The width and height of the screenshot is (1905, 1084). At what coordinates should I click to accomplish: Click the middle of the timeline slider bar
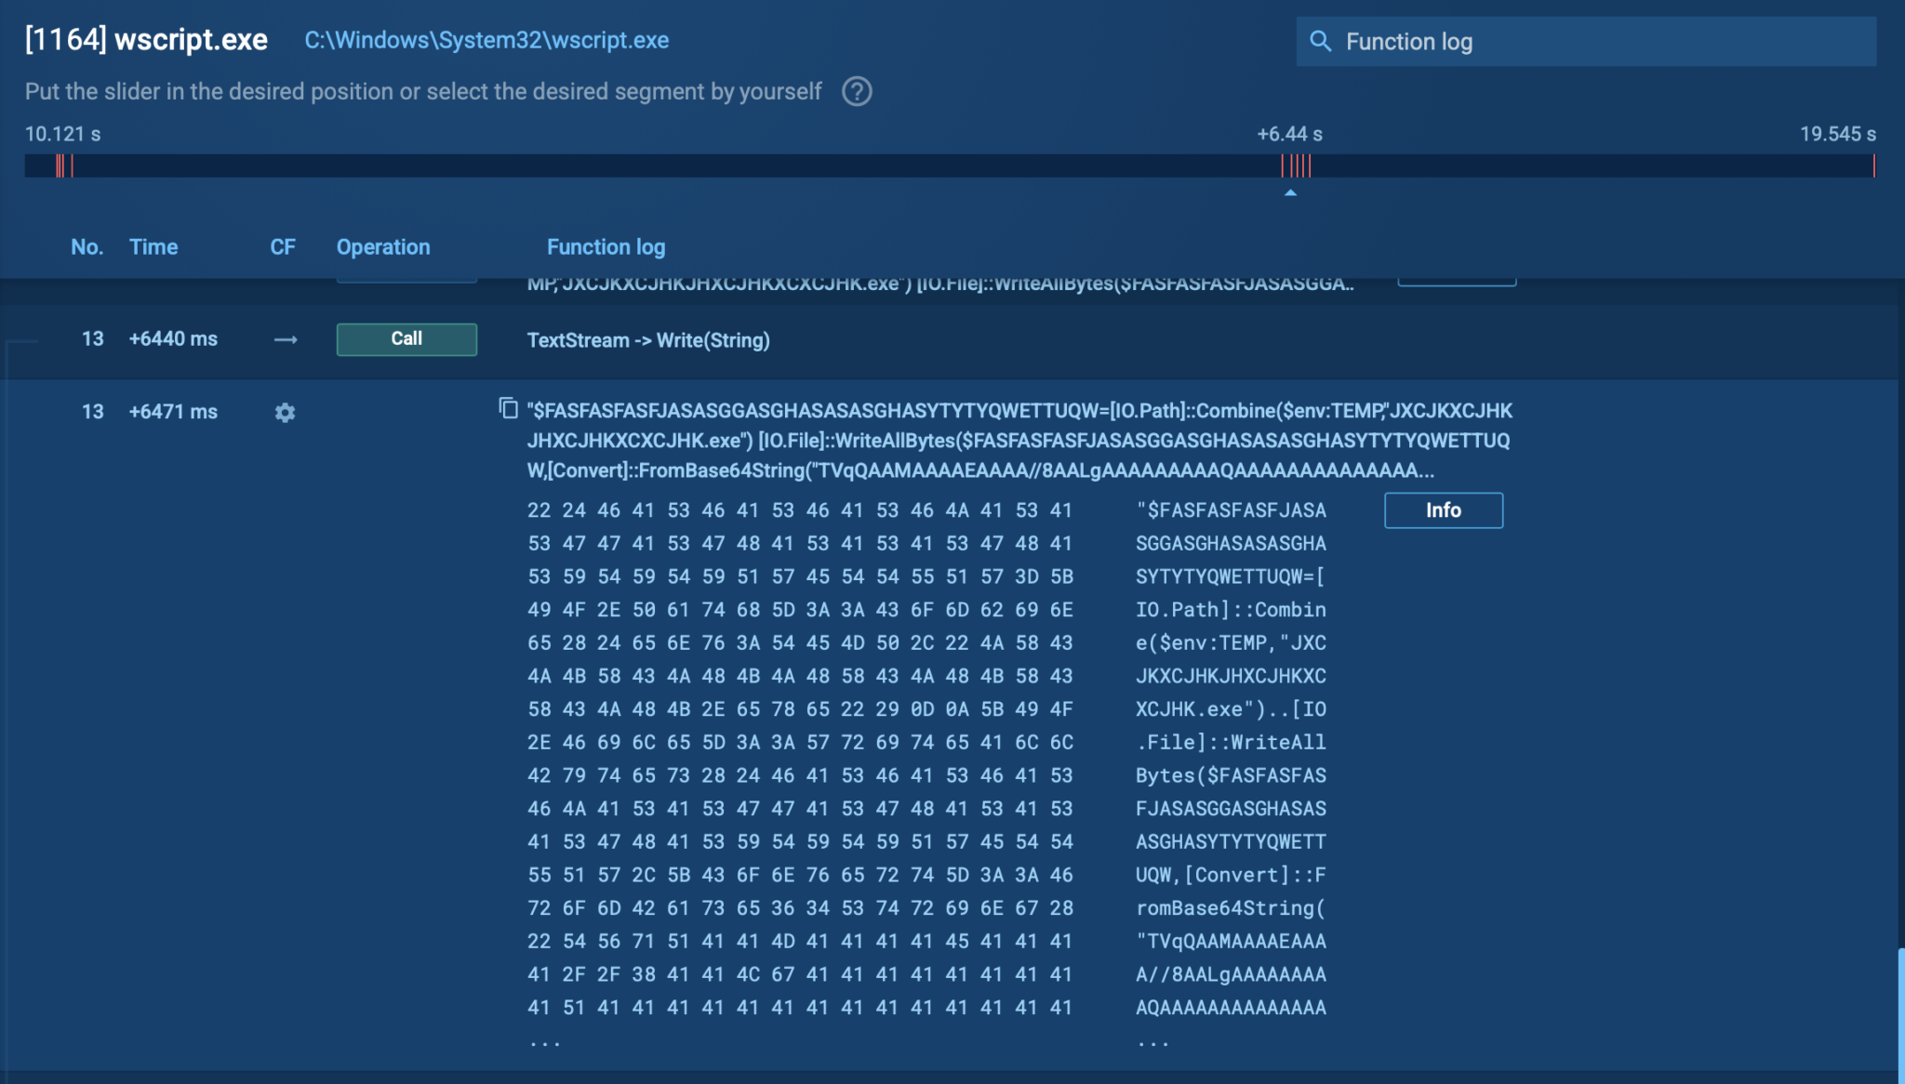(x=949, y=165)
